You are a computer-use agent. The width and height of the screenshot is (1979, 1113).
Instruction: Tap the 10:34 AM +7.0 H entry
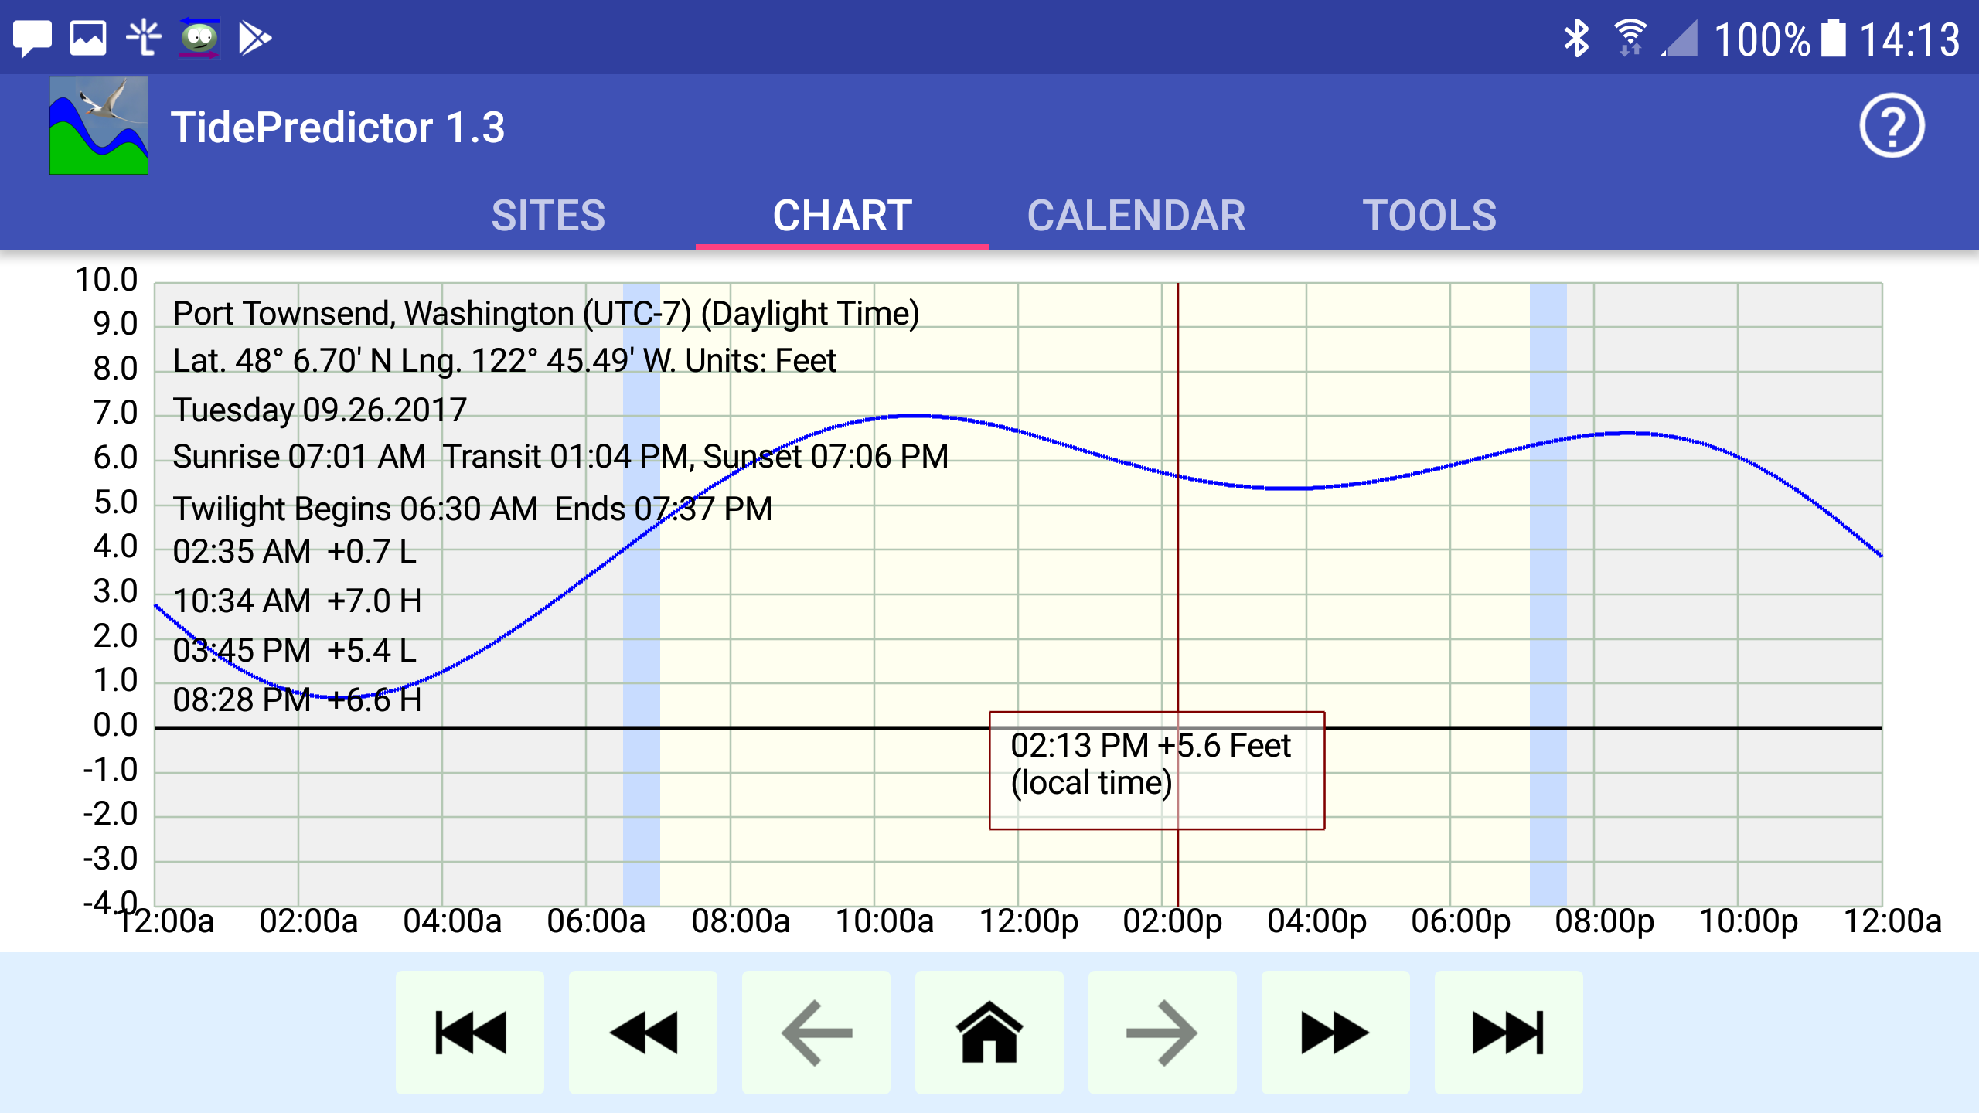point(297,601)
